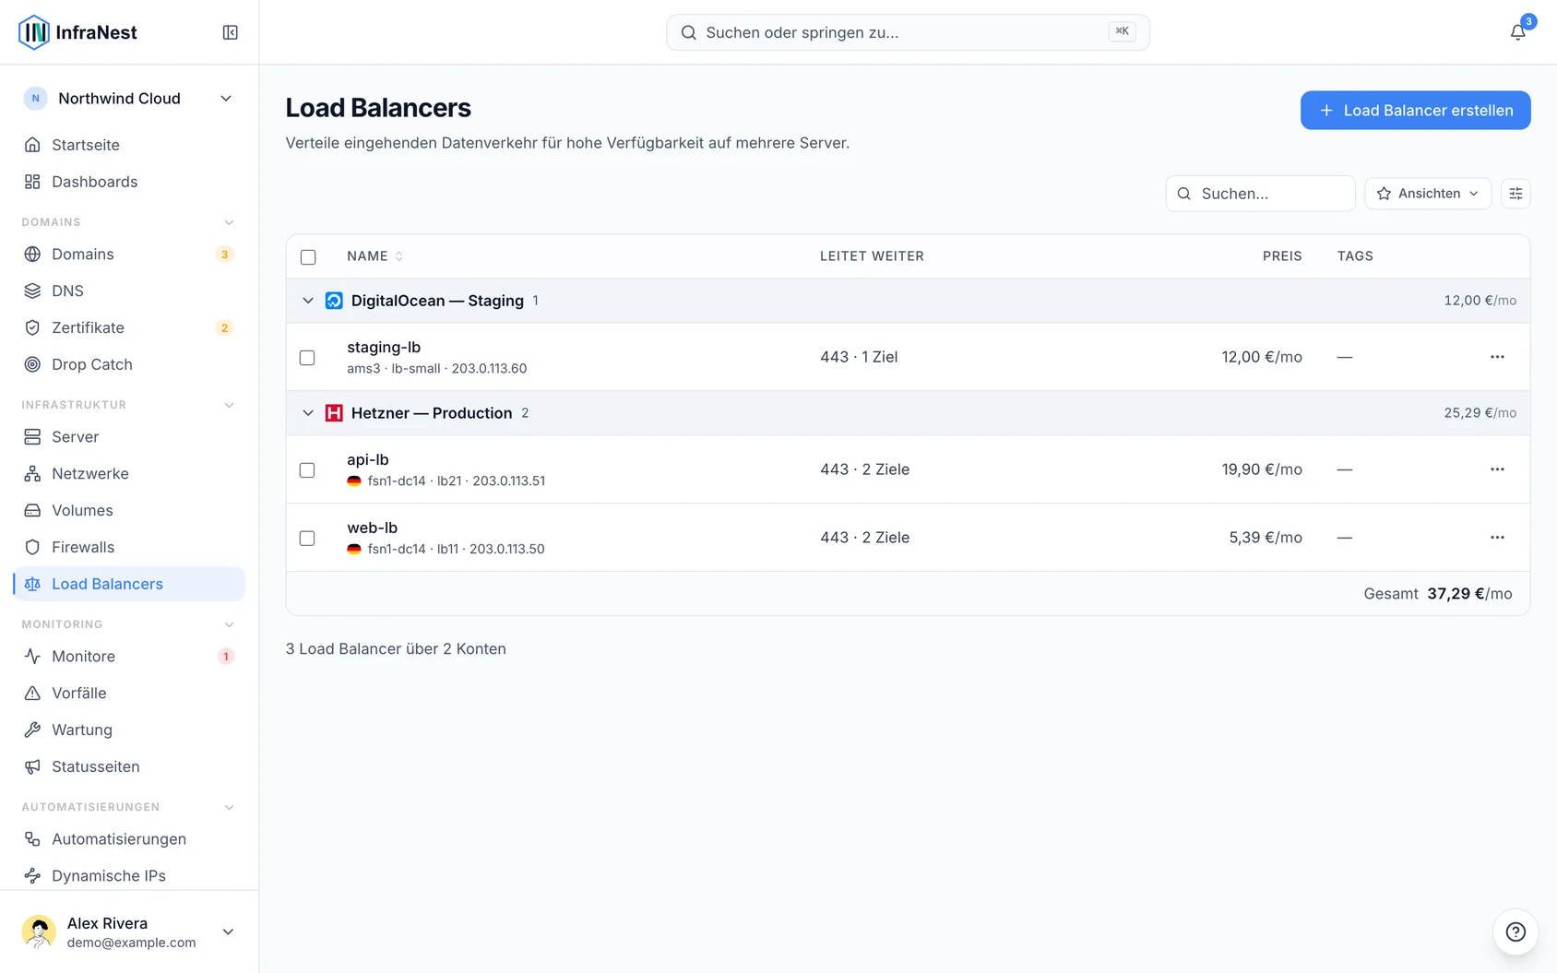
Task: Check the api-lb row checkbox
Action: point(307,470)
